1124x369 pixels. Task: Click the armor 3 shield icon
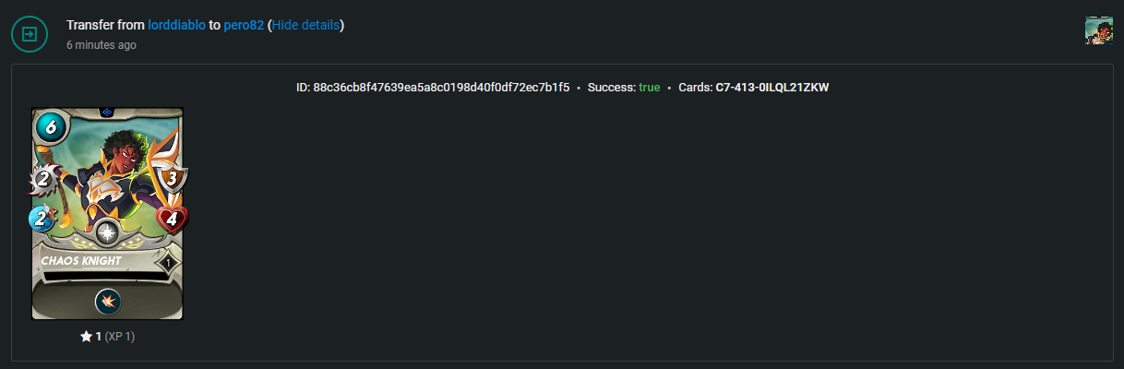(170, 178)
